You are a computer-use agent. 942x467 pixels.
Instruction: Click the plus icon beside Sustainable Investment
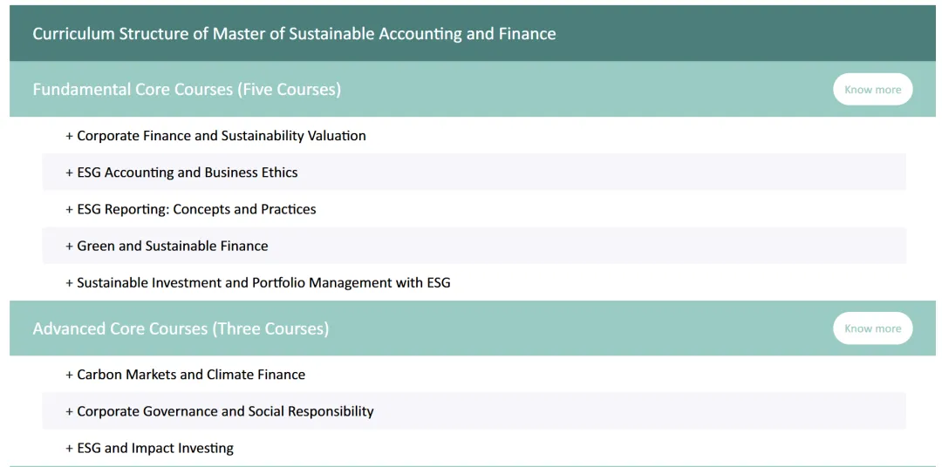tap(69, 282)
